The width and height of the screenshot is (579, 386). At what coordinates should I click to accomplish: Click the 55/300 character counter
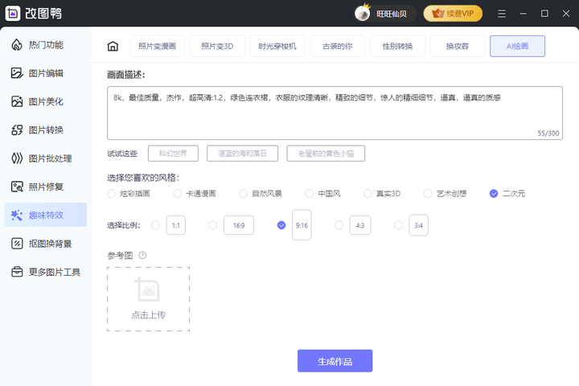tap(548, 133)
